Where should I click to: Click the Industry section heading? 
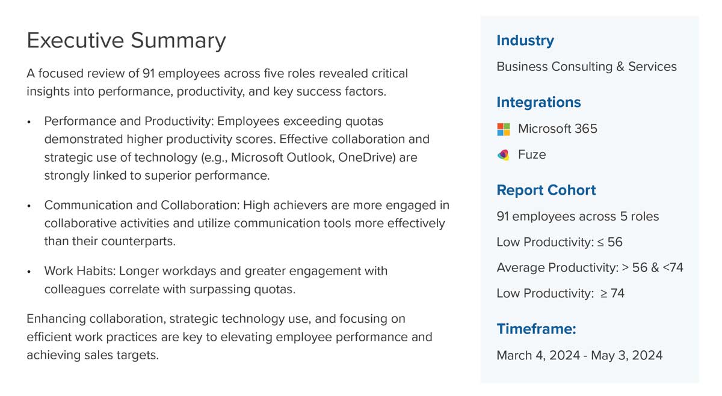[525, 41]
